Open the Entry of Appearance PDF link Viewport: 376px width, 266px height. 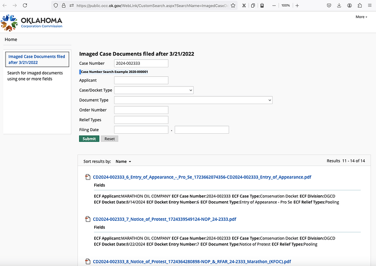tap(202, 177)
